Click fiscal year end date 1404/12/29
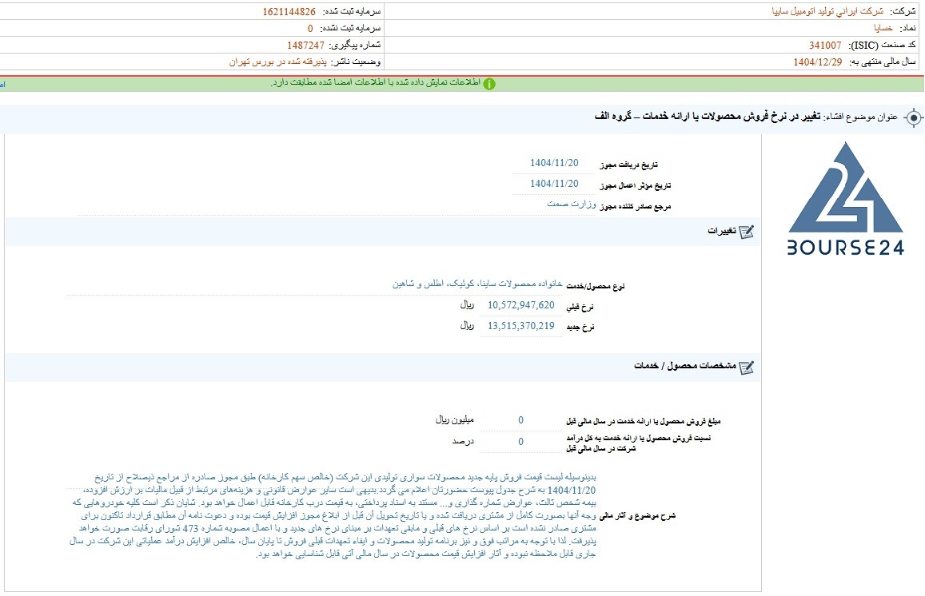Viewport: 925px width, 596px height. 818,62
